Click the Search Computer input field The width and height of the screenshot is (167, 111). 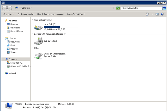click(141, 8)
